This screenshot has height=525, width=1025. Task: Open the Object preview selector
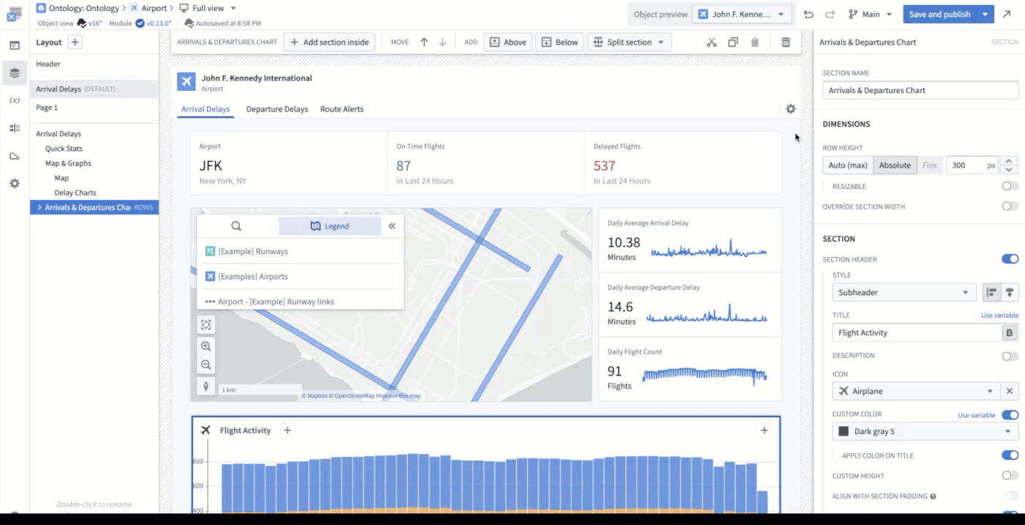[x=743, y=14]
